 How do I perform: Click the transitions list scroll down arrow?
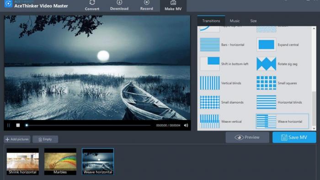pos(314,128)
